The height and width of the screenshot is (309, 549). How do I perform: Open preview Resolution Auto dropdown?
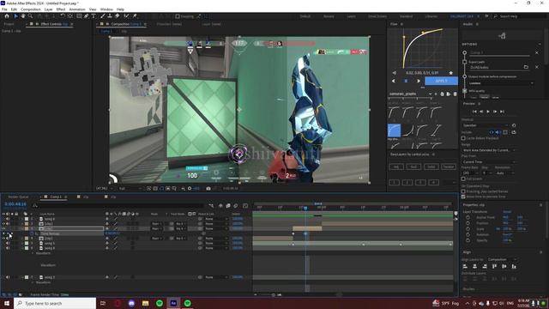505,173
